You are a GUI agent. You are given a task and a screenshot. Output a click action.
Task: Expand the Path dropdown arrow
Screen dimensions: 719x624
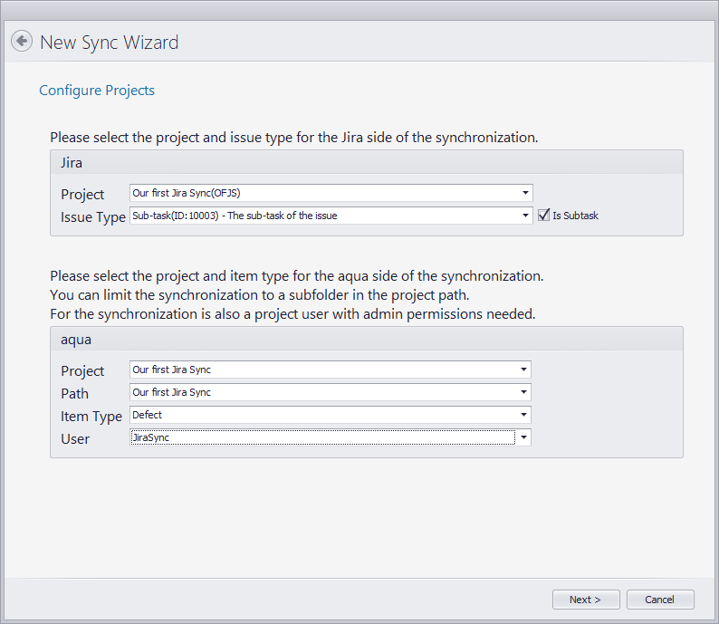click(x=523, y=392)
